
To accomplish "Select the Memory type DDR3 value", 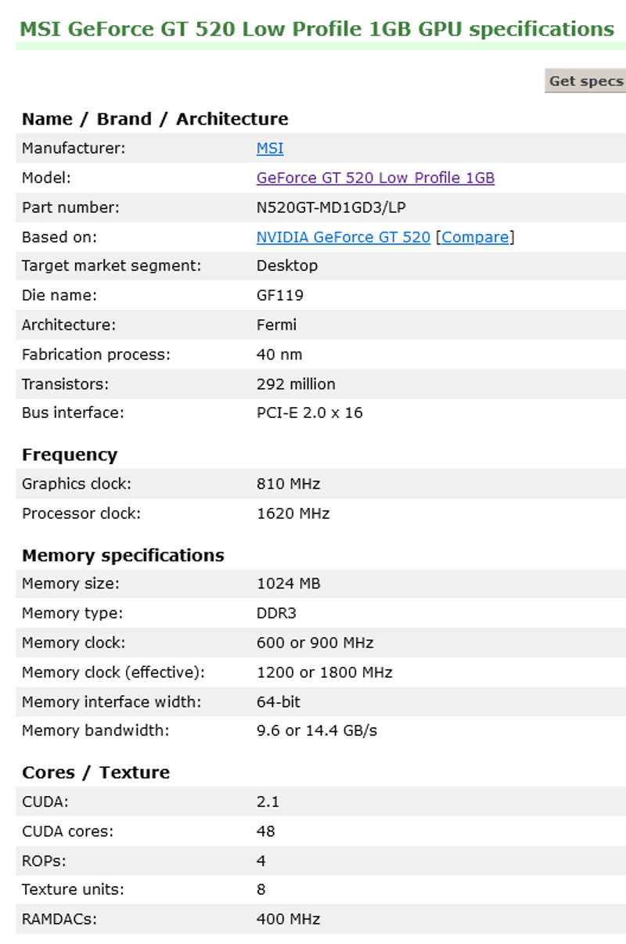I will pyautogui.click(x=277, y=613).
